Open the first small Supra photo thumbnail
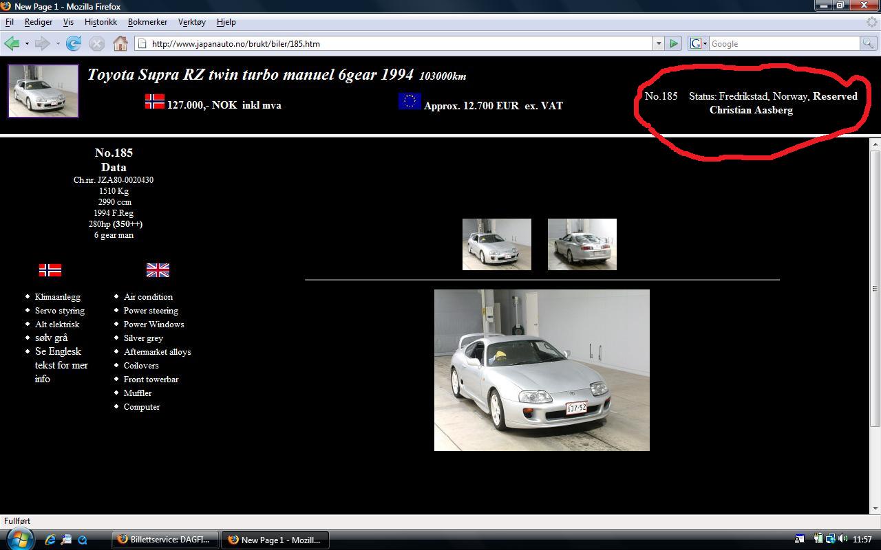Image resolution: width=881 pixels, height=550 pixels. 496,244
